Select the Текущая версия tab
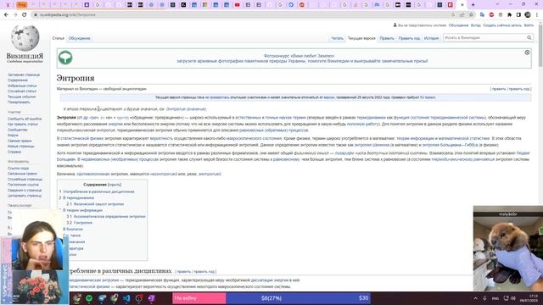Viewport: 543px width, 305px height. (361, 38)
